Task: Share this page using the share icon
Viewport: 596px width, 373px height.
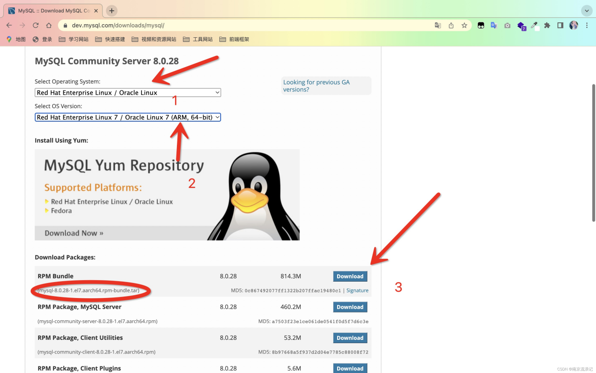Action: pos(451,26)
